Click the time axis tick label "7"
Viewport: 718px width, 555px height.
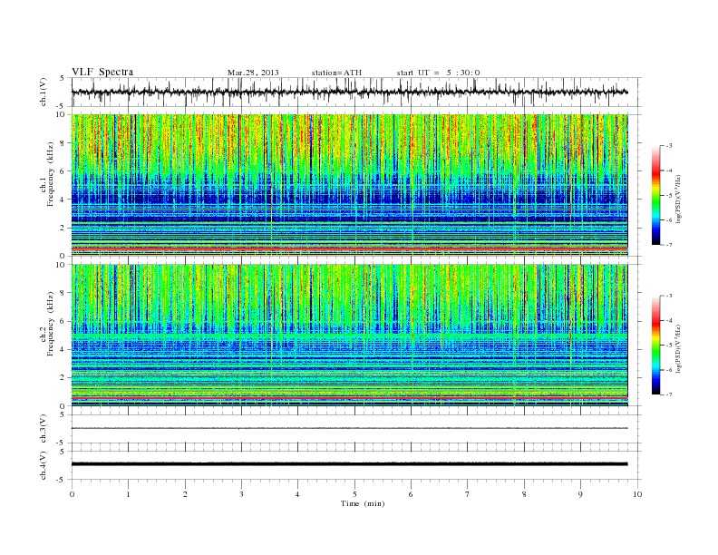coord(468,494)
